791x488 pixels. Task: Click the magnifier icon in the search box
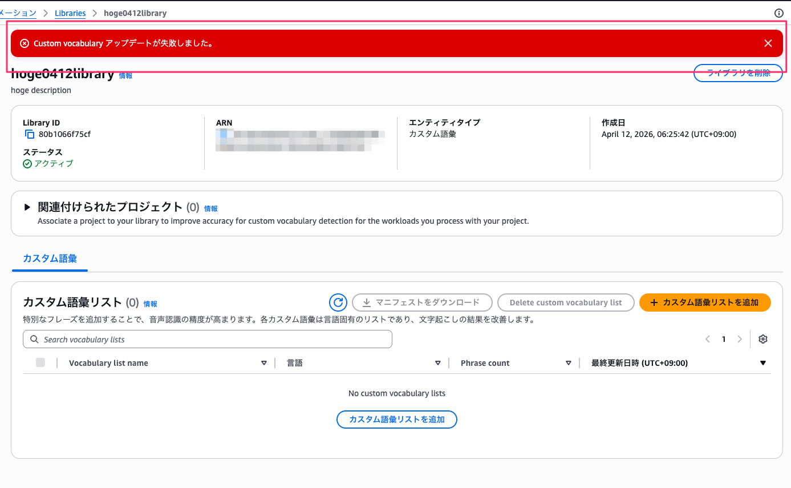point(35,338)
